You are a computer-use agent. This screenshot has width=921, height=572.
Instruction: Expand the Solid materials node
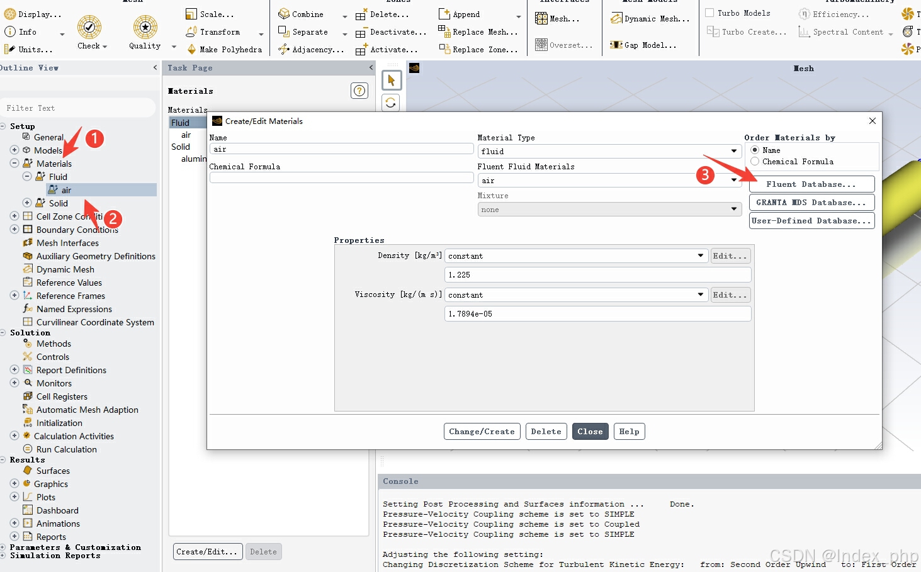click(x=27, y=203)
